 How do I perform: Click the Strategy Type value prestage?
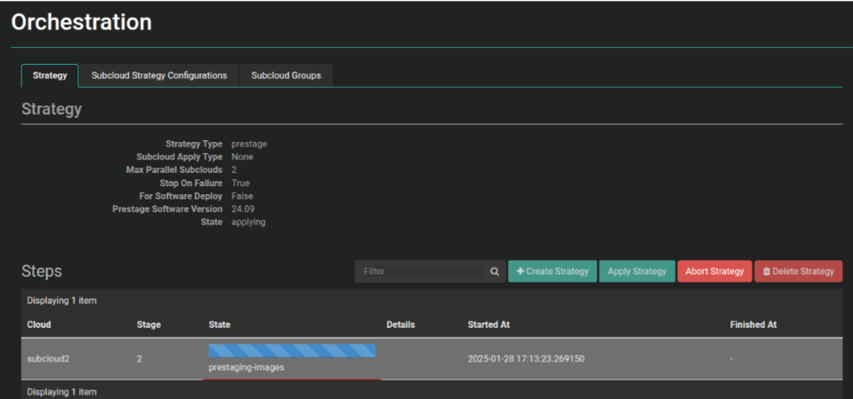[249, 144]
